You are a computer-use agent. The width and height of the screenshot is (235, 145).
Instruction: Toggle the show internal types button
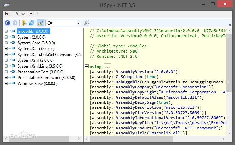pyautogui.click(x=41, y=23)
